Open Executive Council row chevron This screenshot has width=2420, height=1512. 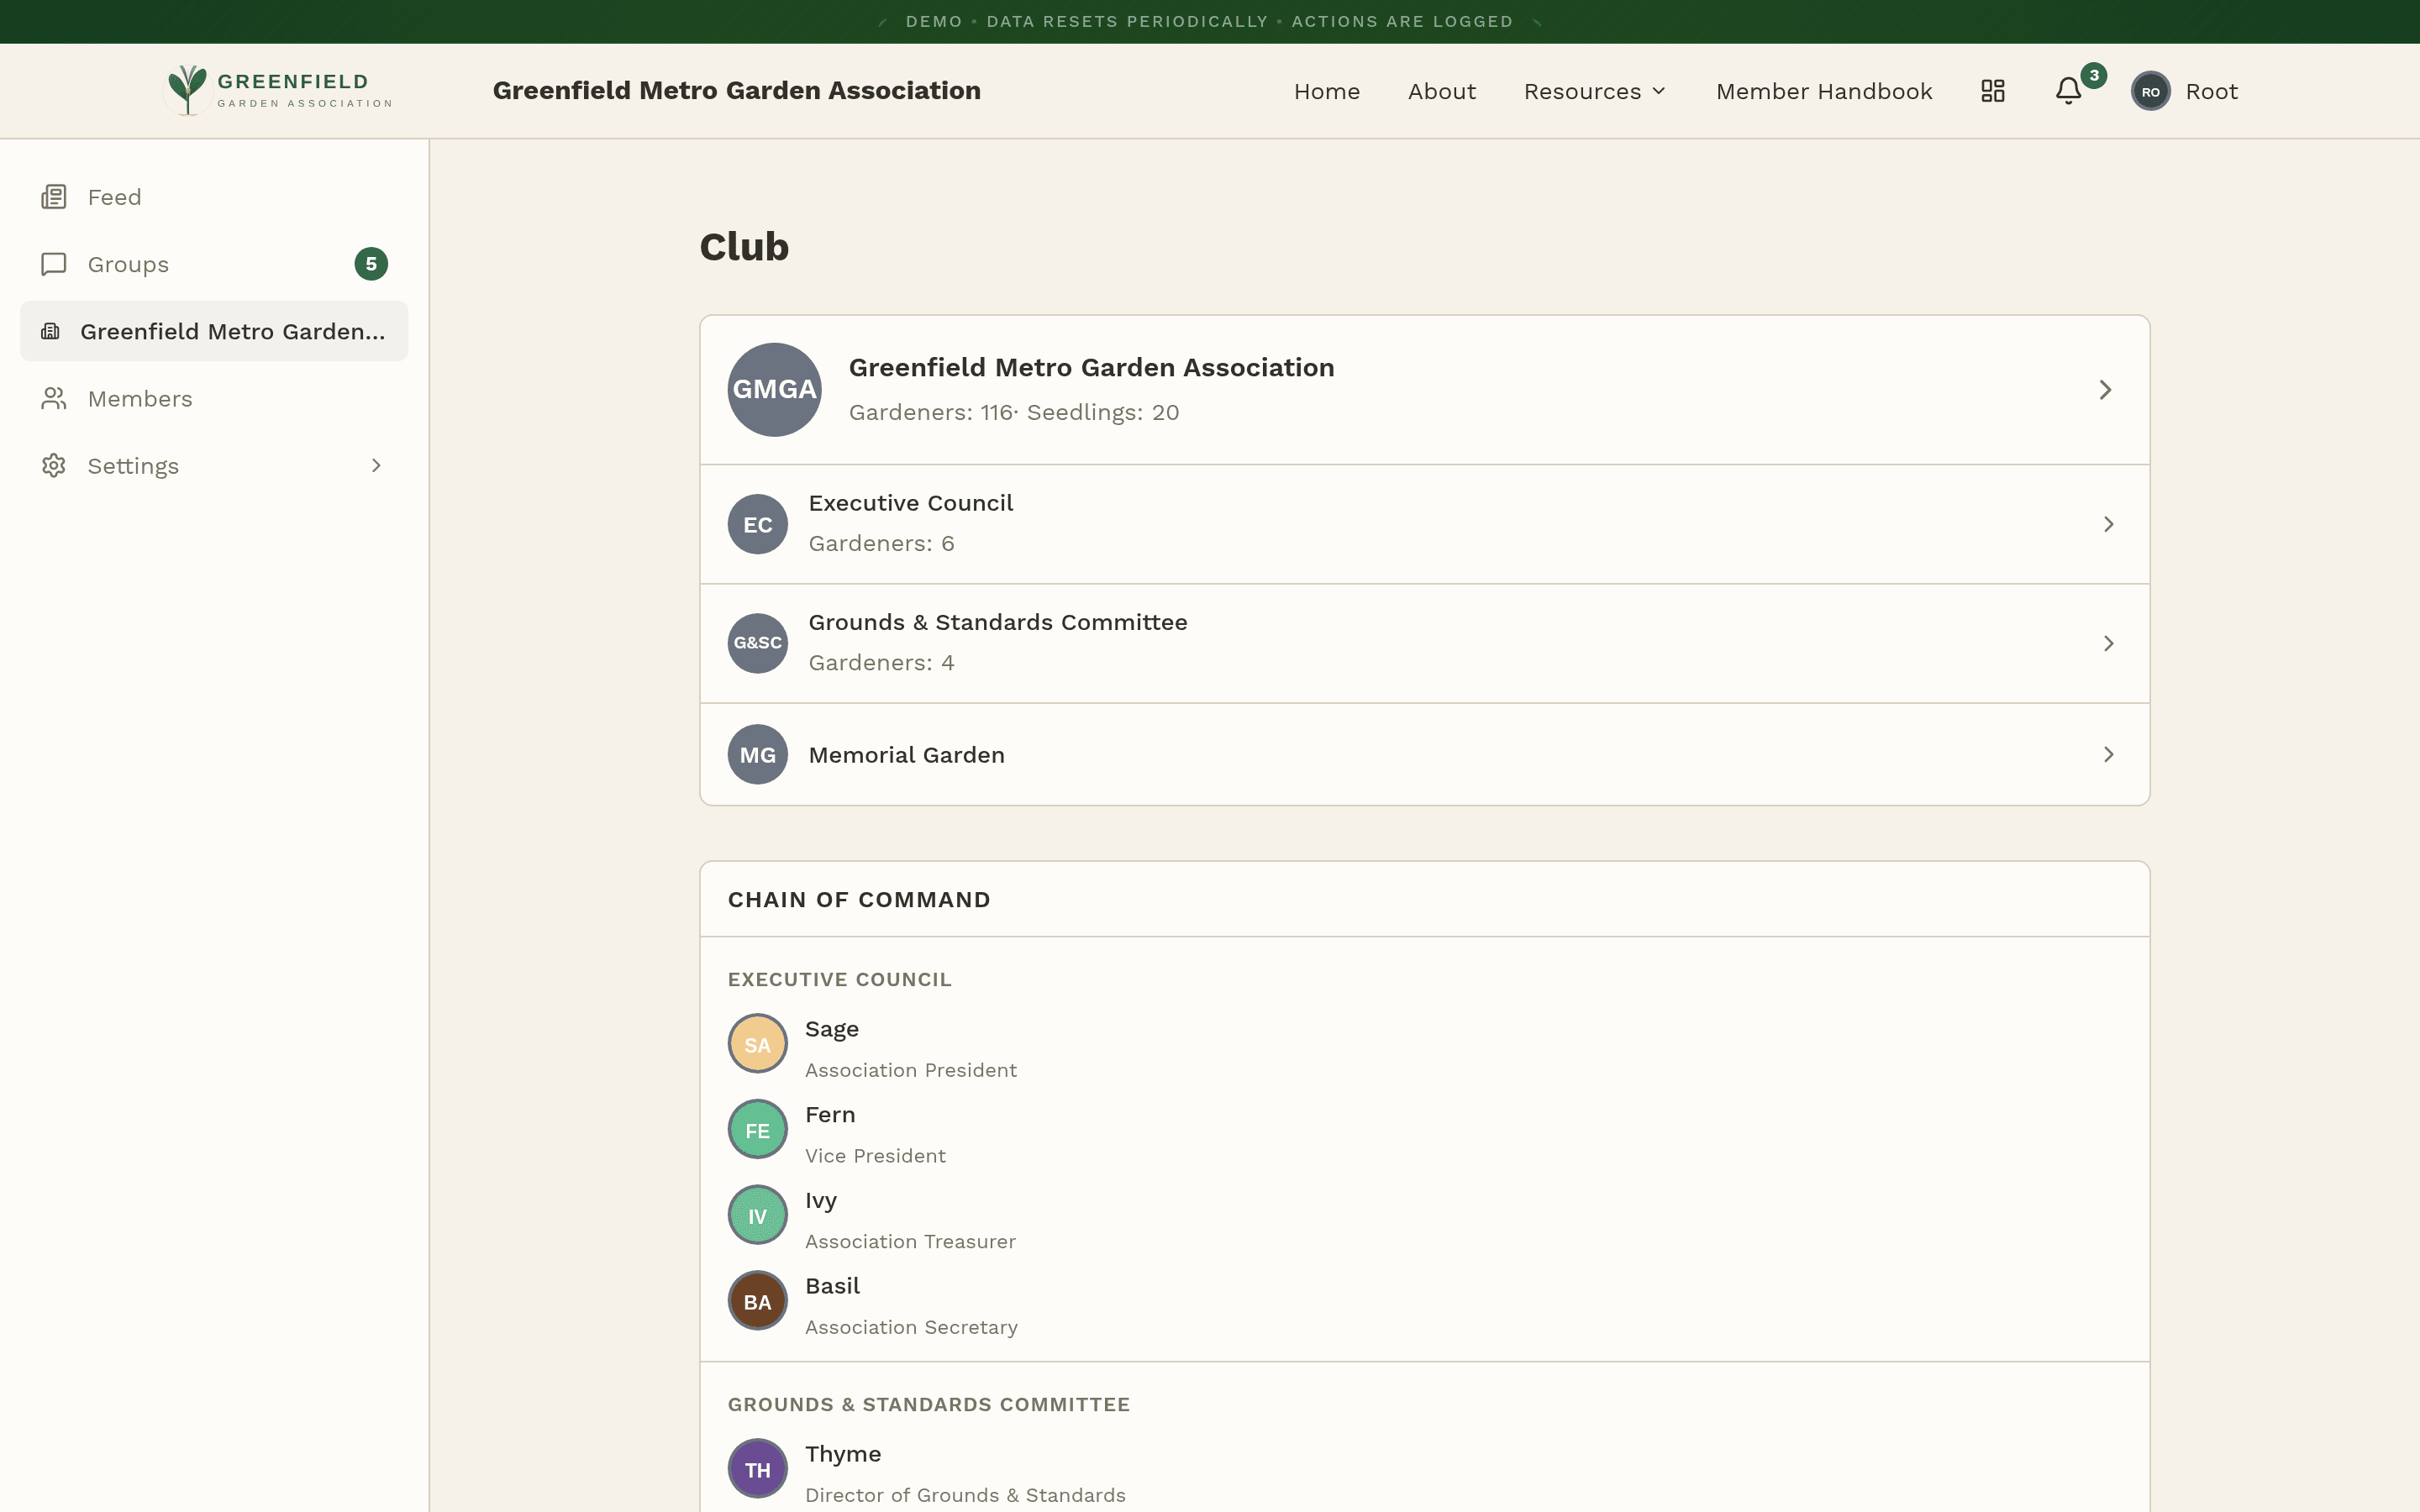2108,524
